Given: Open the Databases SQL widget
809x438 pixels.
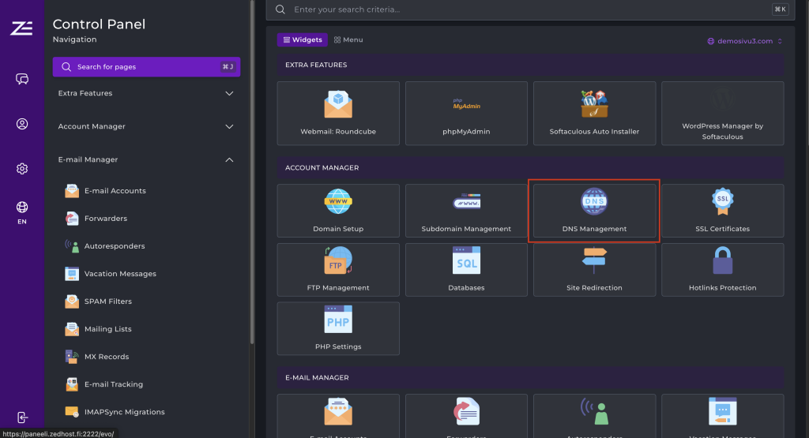Looking at the screenshot, I should pyautogui.click(x=466, y=270).
